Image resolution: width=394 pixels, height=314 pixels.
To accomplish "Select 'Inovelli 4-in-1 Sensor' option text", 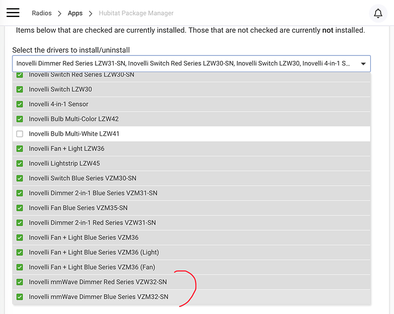I will 58,104.
